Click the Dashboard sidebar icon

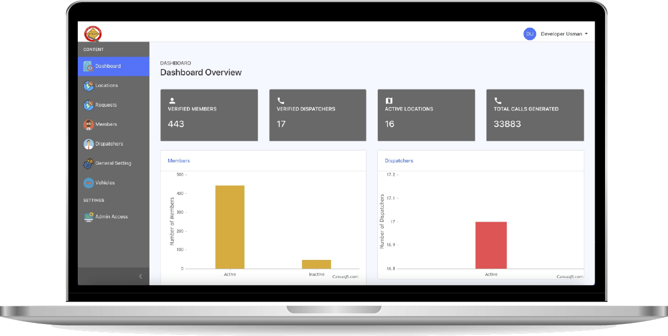[x=88, y=66]
